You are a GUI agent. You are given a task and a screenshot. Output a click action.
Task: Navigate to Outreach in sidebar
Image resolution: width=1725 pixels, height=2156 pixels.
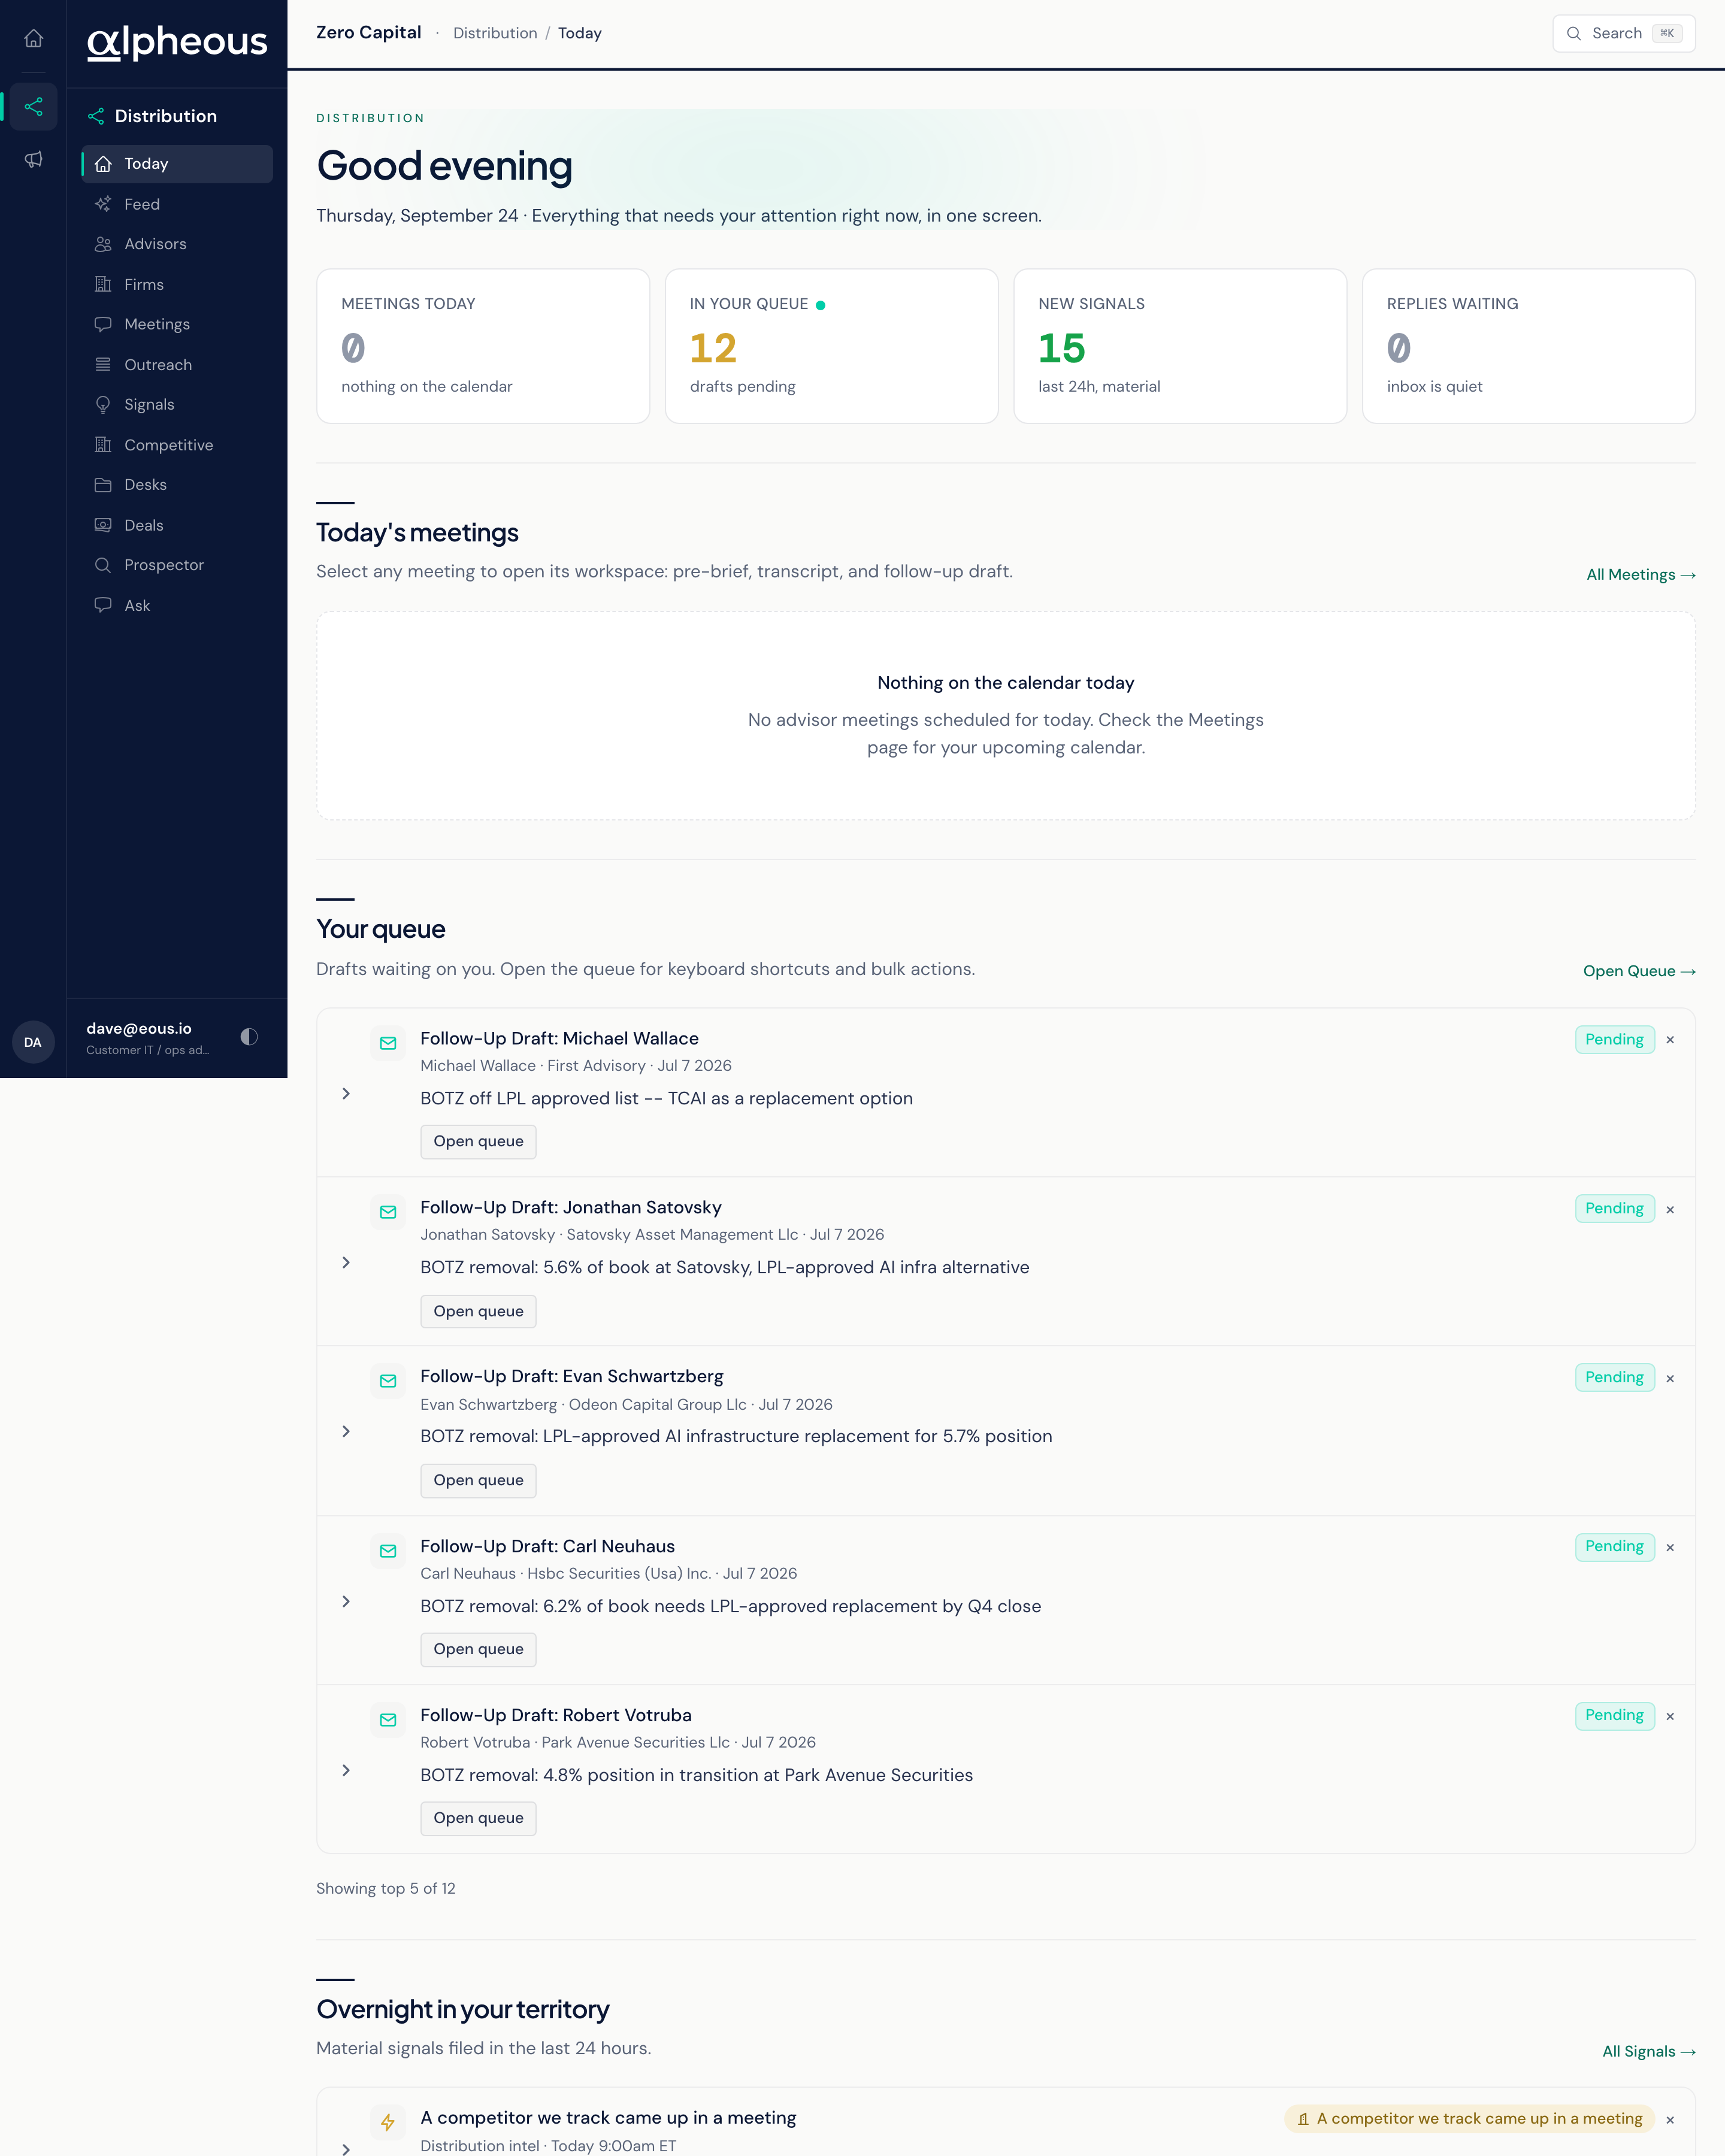click(177, 364)
